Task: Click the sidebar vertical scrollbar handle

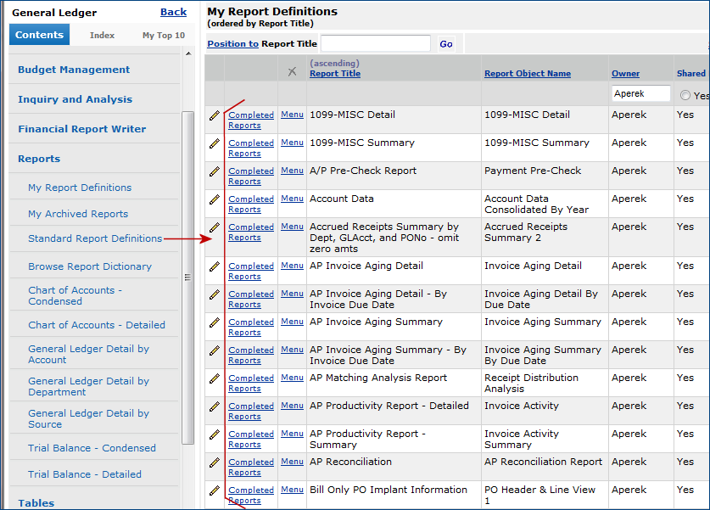Action: [x=187, y=277]
